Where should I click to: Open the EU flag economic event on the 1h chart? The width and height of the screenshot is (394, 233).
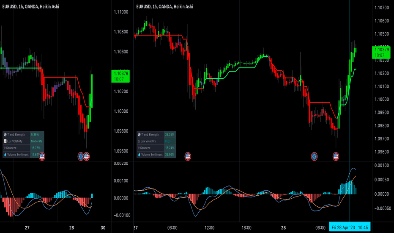point(81,156)
